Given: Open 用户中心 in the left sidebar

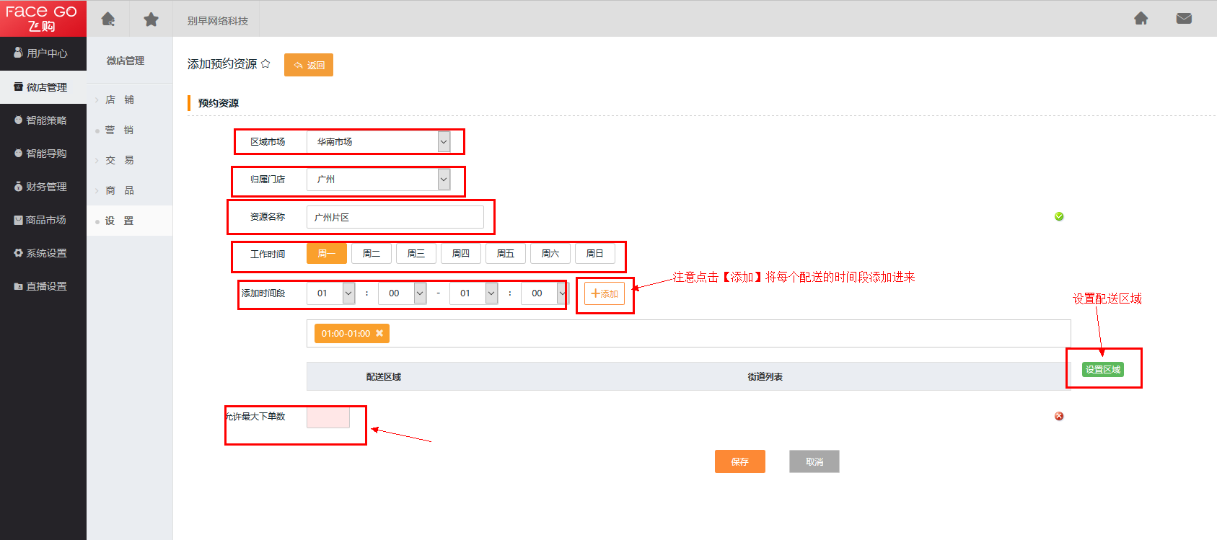Looking at the screenshot, I should tap(43, 53).
